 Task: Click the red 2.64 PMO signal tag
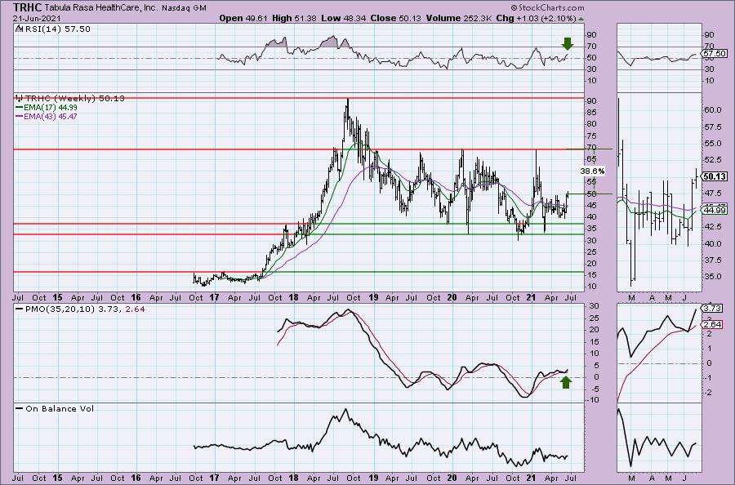(x=712, y=324)
